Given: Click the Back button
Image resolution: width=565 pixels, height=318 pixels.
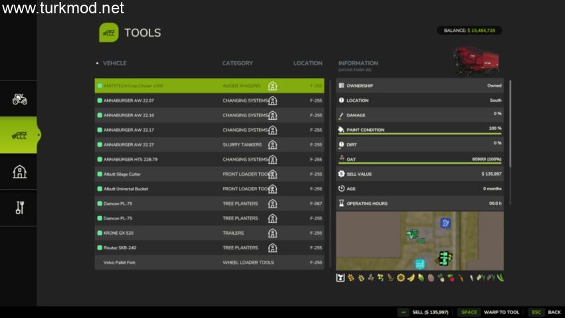Looking at the screenshot, I should pyautogui.click(x=554, y=312).
